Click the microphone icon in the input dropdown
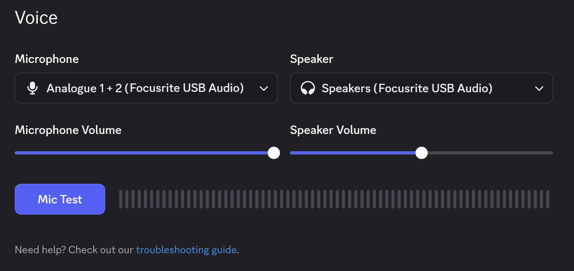Screen dimensions: 574x271 [x=32, y=88]
